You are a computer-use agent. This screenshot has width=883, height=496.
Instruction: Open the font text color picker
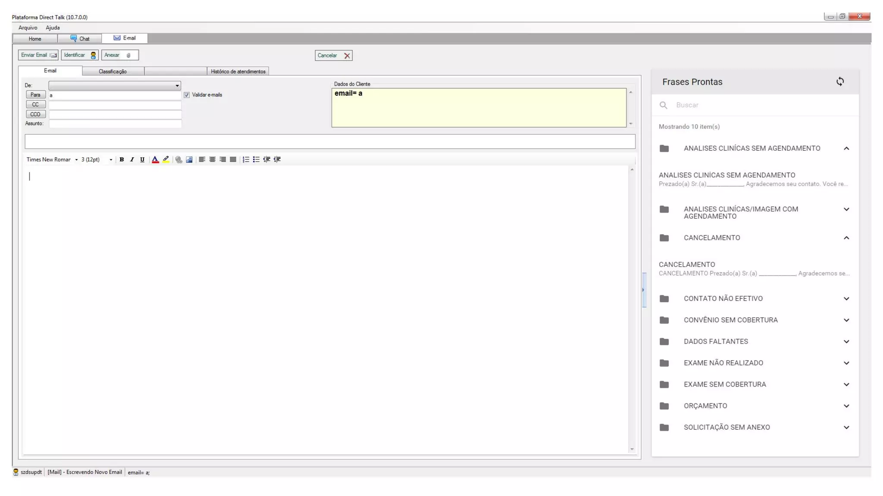(x=155, y=159)
